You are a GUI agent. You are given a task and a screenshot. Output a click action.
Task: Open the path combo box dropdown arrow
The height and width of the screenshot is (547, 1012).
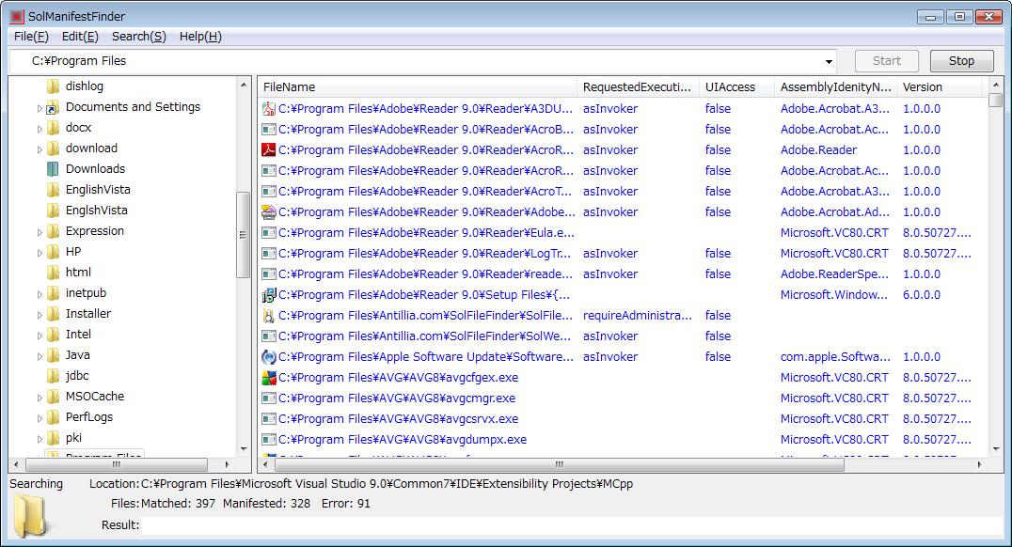click(828, 61)
